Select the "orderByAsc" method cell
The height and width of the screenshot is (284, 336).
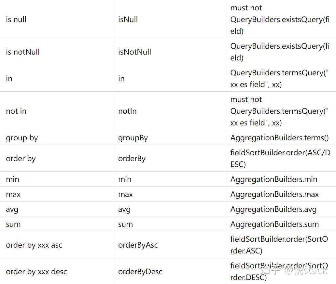138,245
